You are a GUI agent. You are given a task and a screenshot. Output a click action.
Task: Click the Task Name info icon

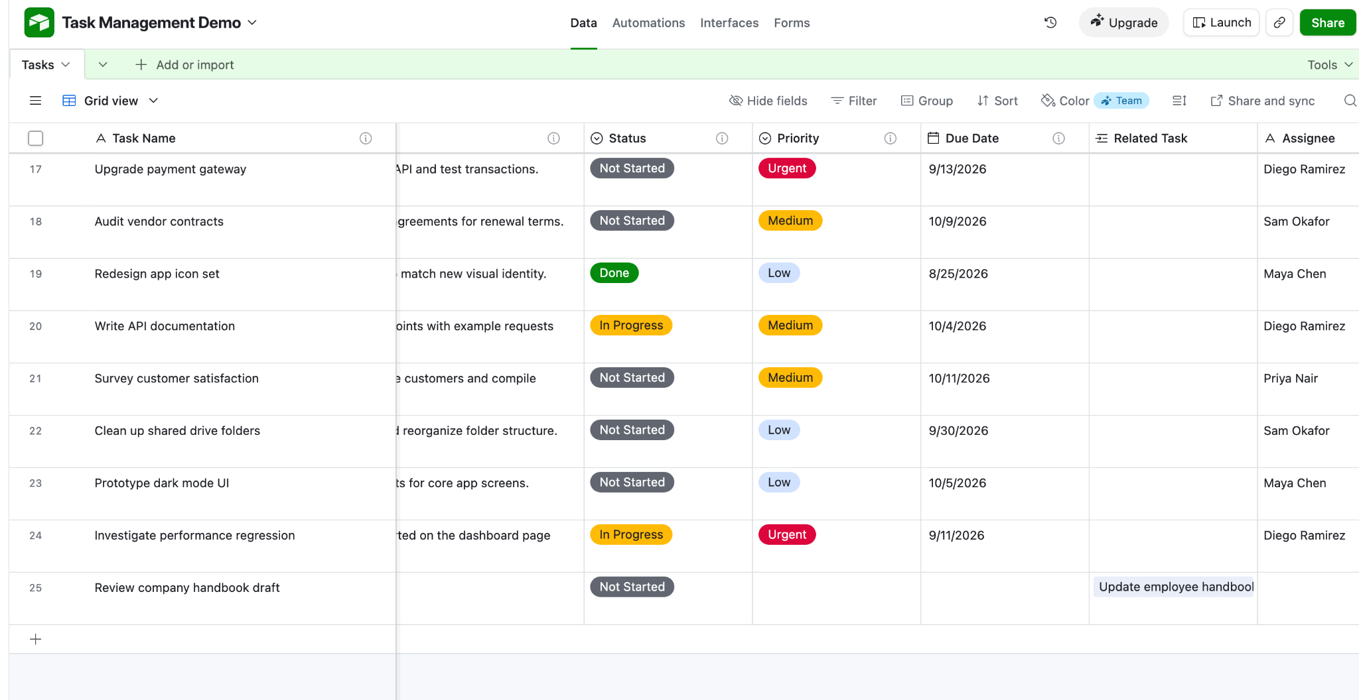(x=366, y=138)
